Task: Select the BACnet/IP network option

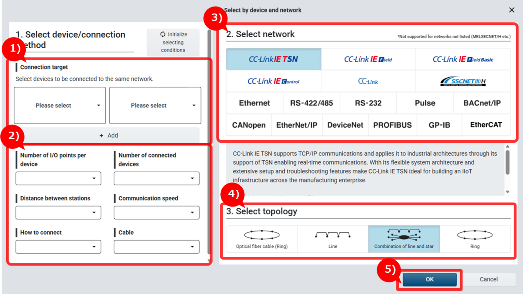Action: coord(482,103)
